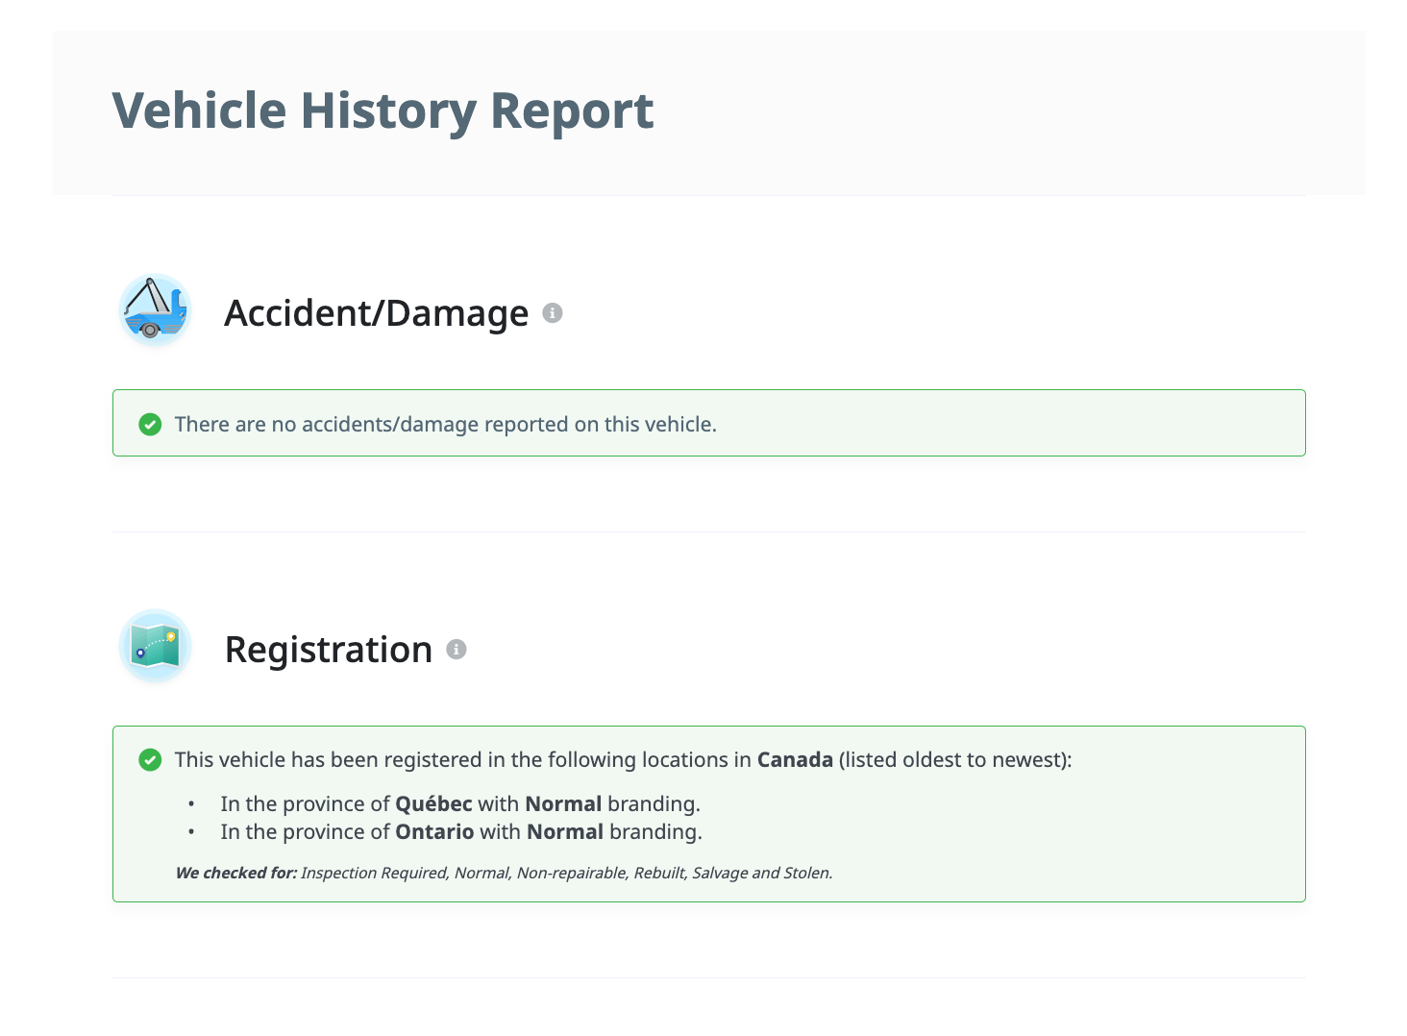Click the Vehicle History Report title

383,111
